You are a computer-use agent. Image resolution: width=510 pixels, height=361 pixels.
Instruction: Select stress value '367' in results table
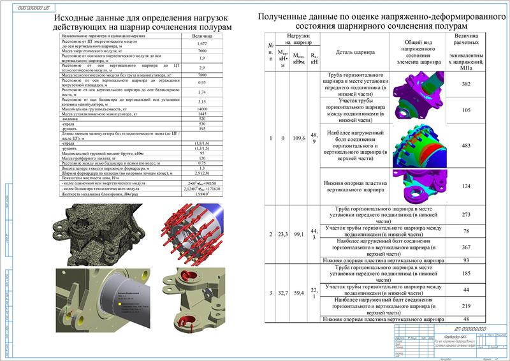pos(466,247)
